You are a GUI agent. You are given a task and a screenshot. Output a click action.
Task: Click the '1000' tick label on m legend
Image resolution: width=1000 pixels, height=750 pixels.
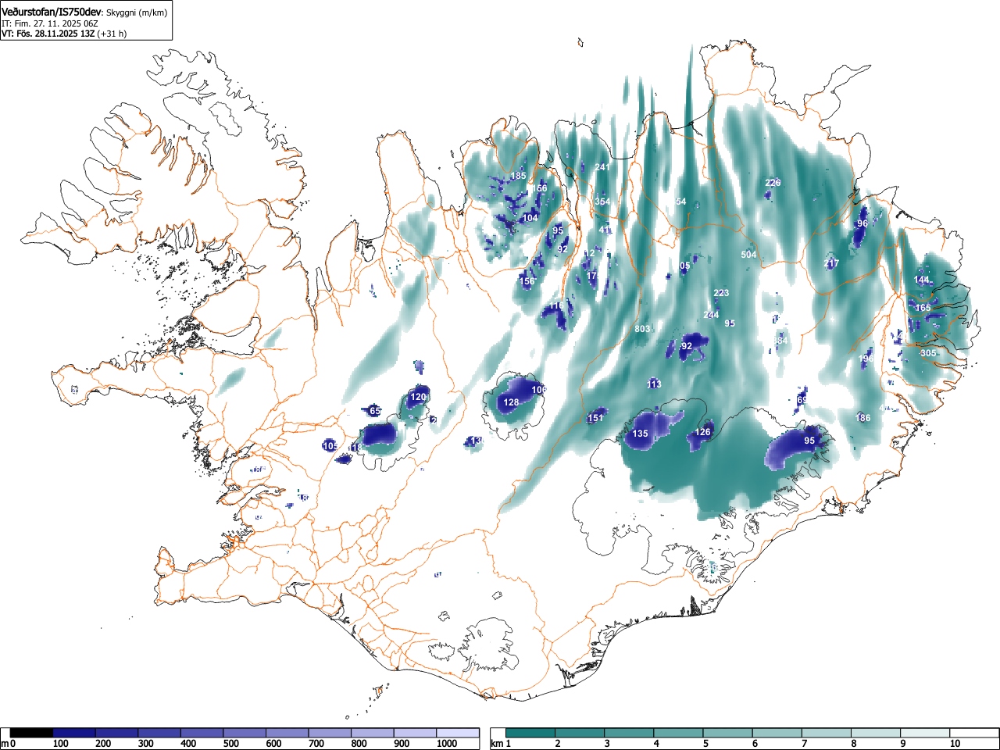[x=447, y=744]
